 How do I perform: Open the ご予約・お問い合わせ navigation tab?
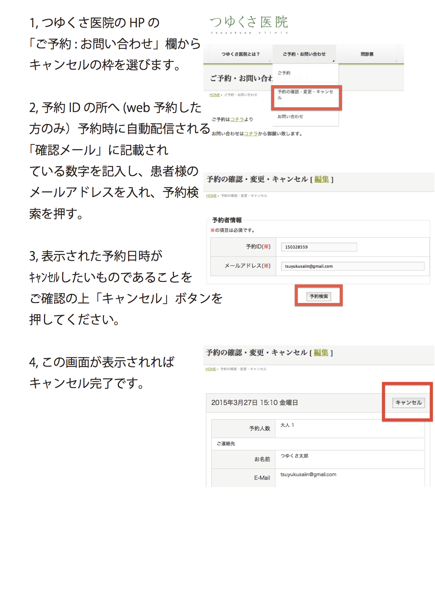click(304, 54)
